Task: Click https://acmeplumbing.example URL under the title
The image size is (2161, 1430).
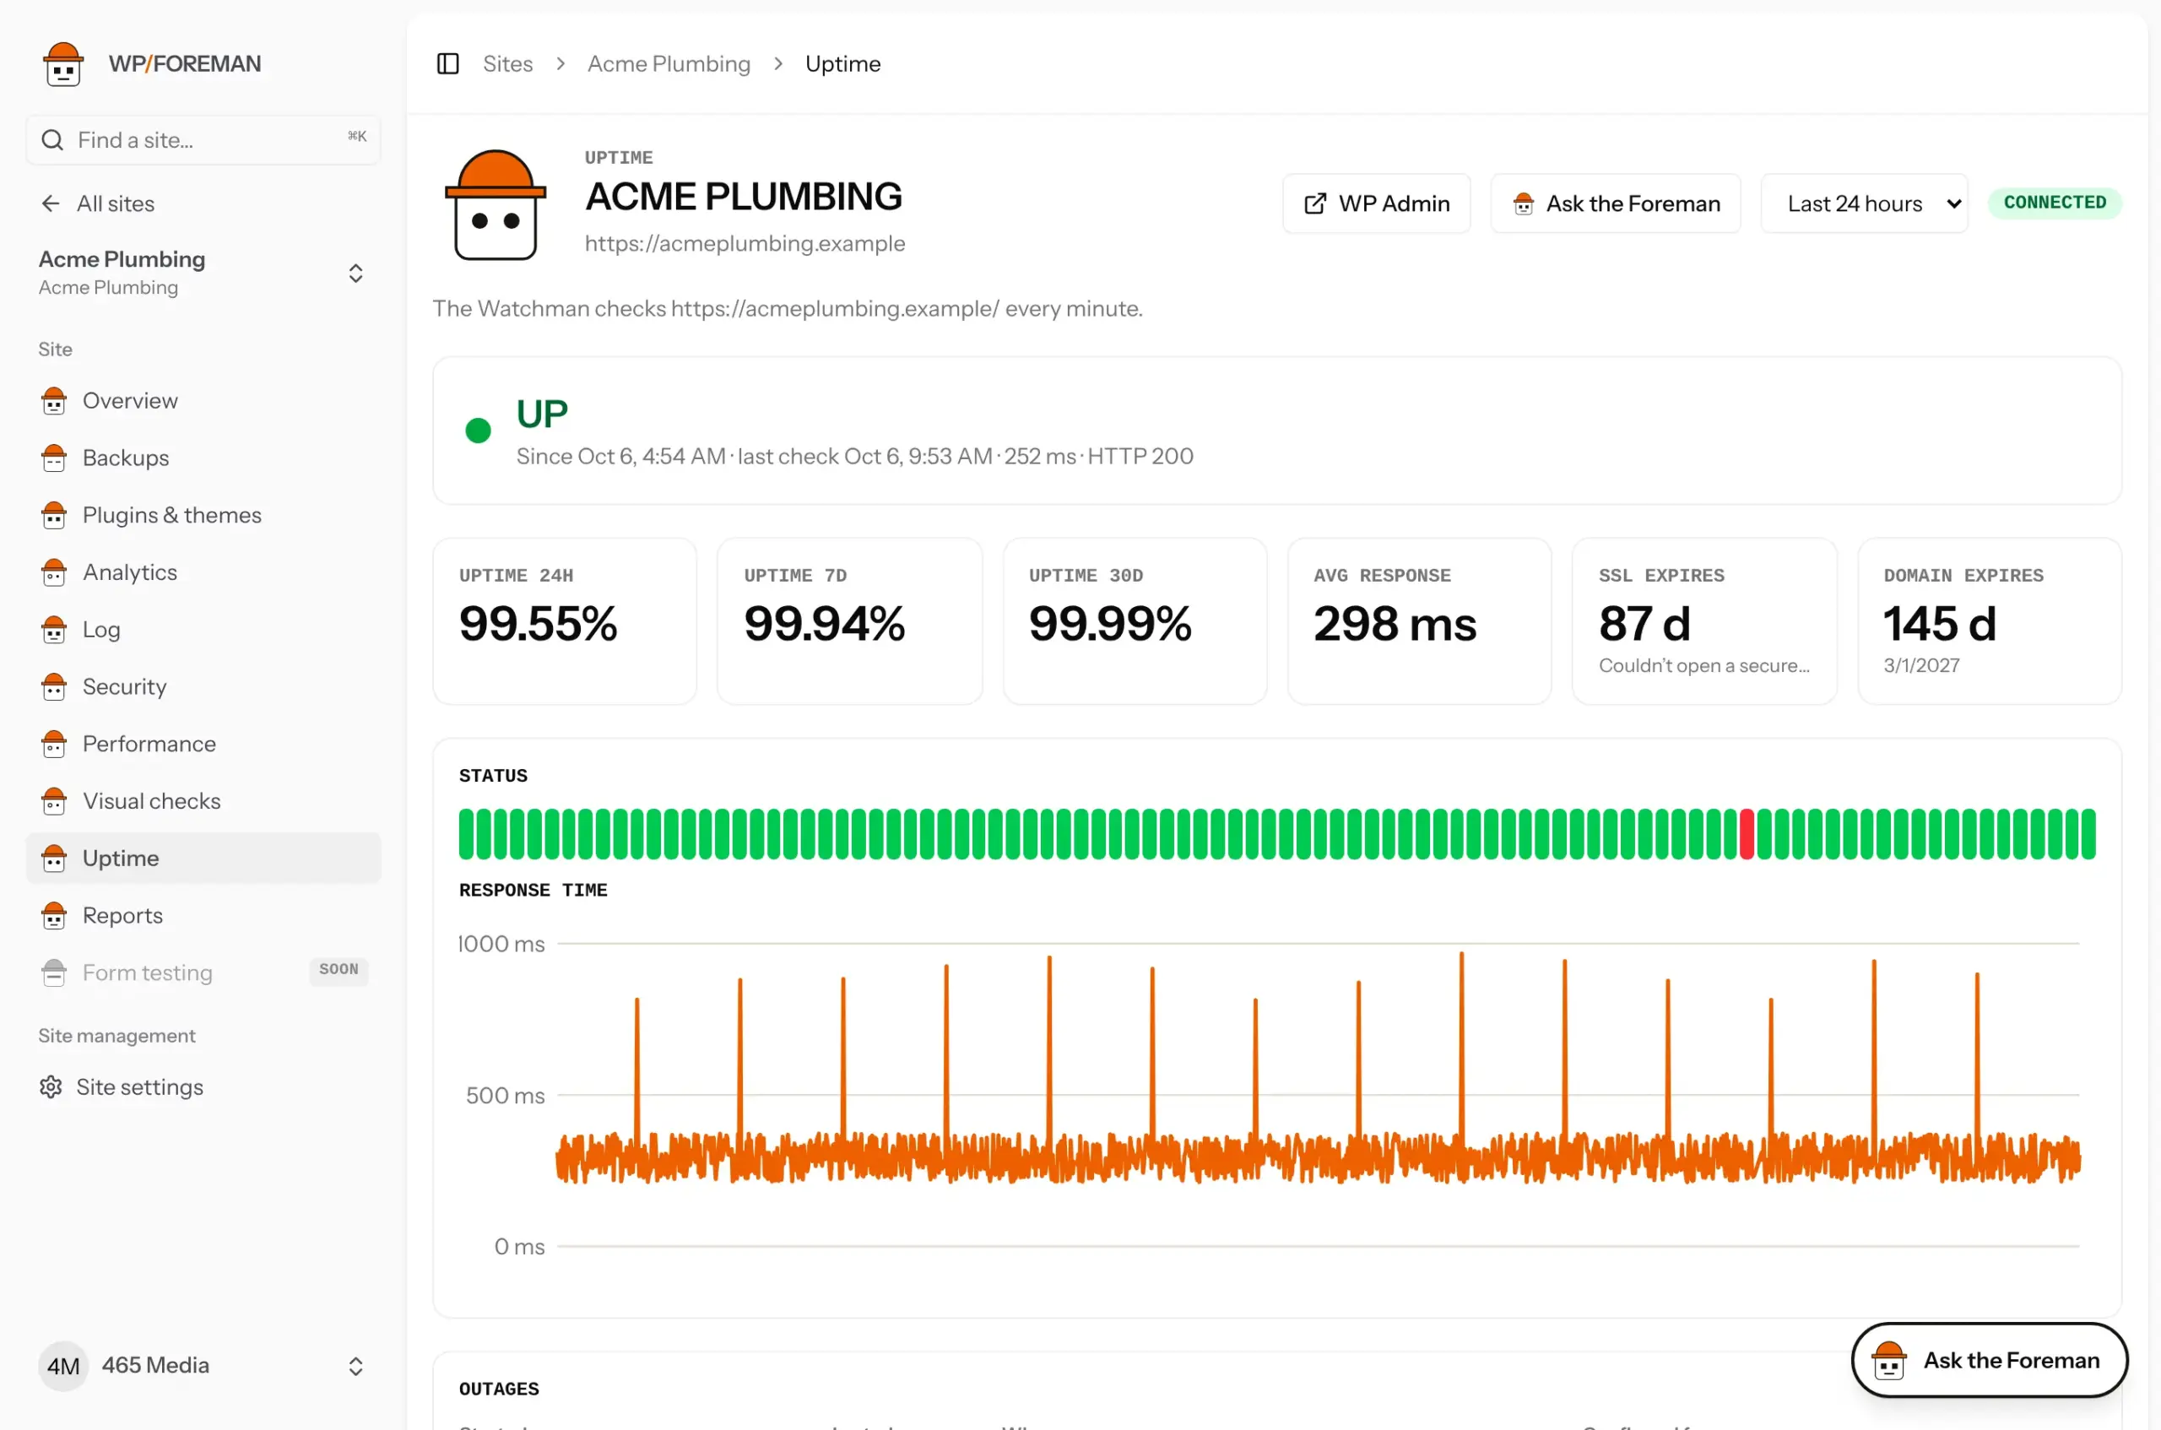Action: click(744, 243)
